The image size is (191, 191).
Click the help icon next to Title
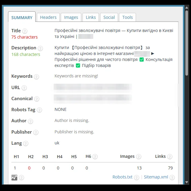point(25,31)
